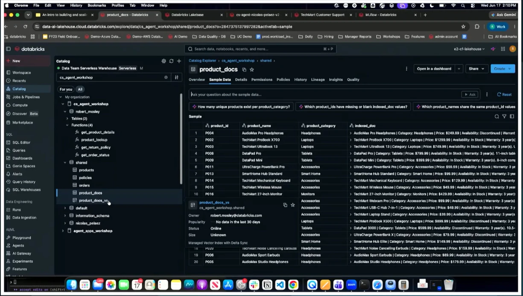The width and height of the screenshot is (523, 296).
Task: Expand the information_schema node
Action: 65,216
